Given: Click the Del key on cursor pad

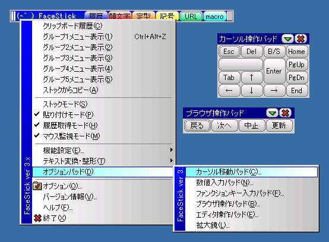Looking at the screenshot, I should coord(251,52).
